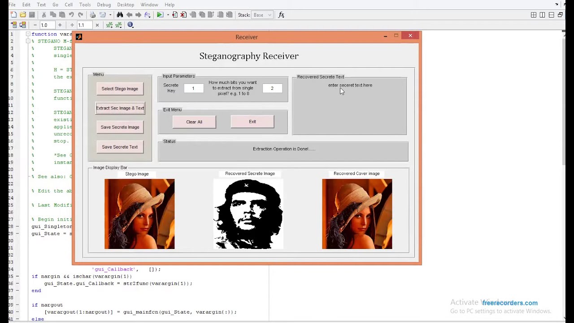Viewport: 574px width, 323px height.
Task: Click the Stego Image thumbnail
Action: point(139,214)
